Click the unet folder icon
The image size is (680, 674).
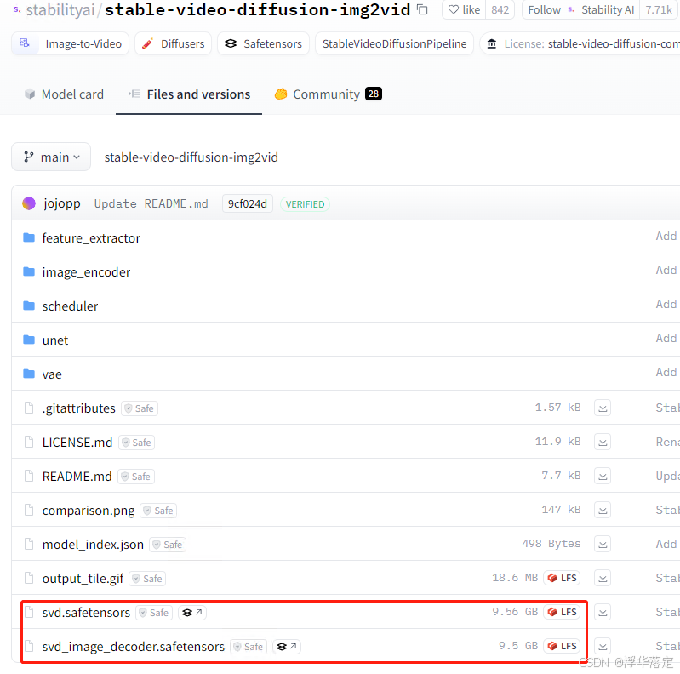coord(29,340)
